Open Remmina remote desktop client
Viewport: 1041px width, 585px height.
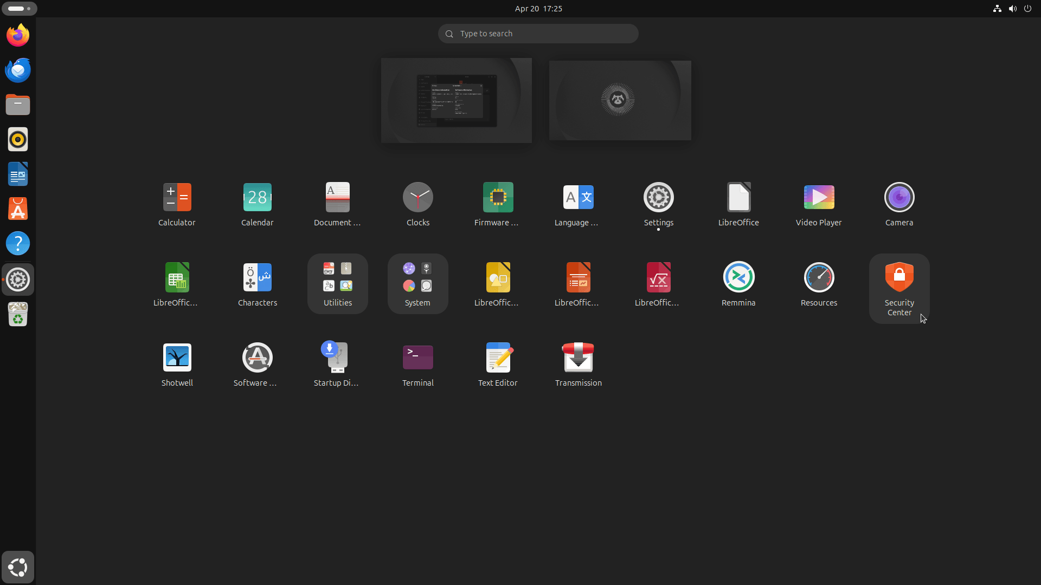point(738,277)
